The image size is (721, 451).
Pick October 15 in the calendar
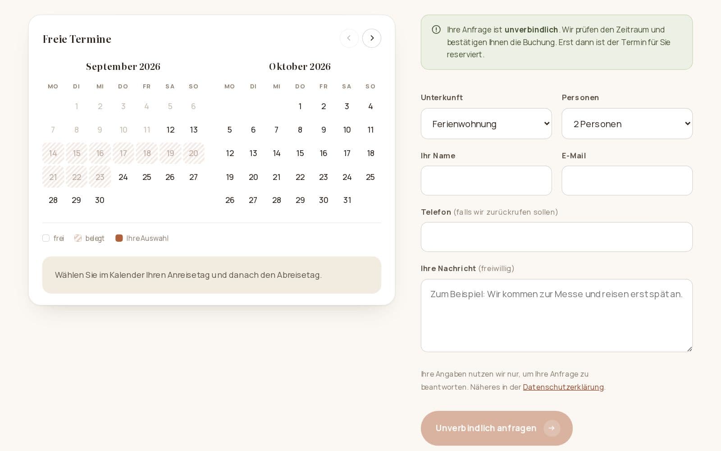click(x=300, y=153)
